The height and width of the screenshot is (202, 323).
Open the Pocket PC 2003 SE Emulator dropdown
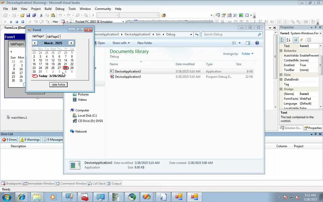[123, 22]
